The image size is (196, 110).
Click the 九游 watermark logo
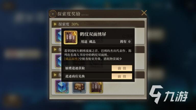[169, 95]
